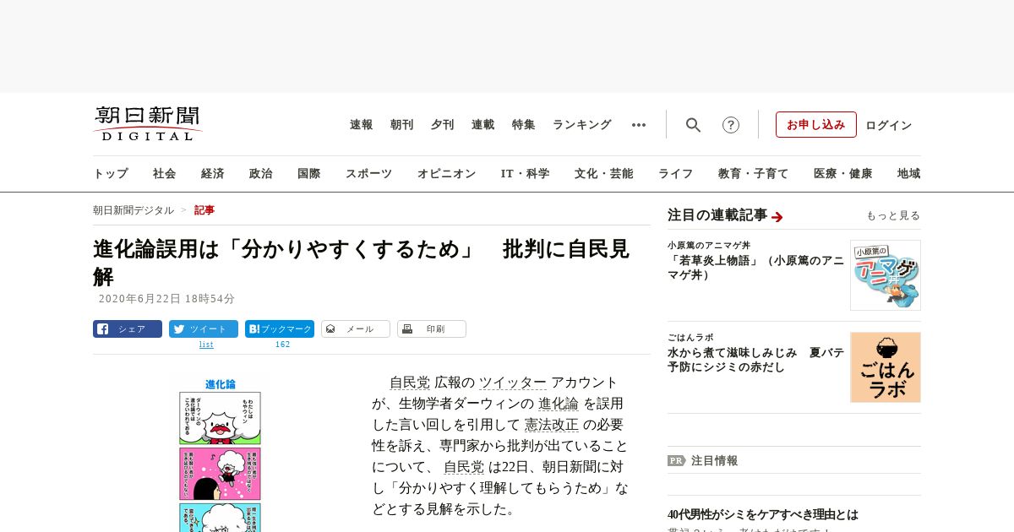Go to the 医療・健康 section tab

pos(843,174)
